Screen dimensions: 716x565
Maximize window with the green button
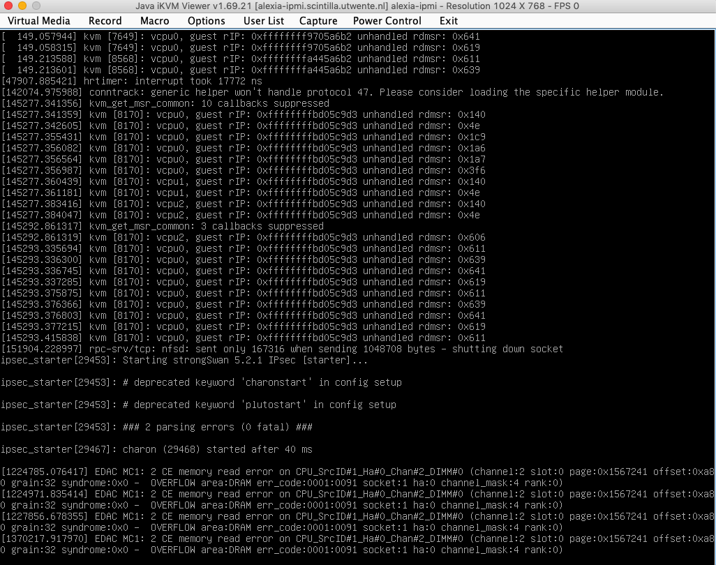click(37, 6)
